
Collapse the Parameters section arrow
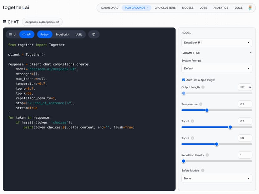click(251, 53)
